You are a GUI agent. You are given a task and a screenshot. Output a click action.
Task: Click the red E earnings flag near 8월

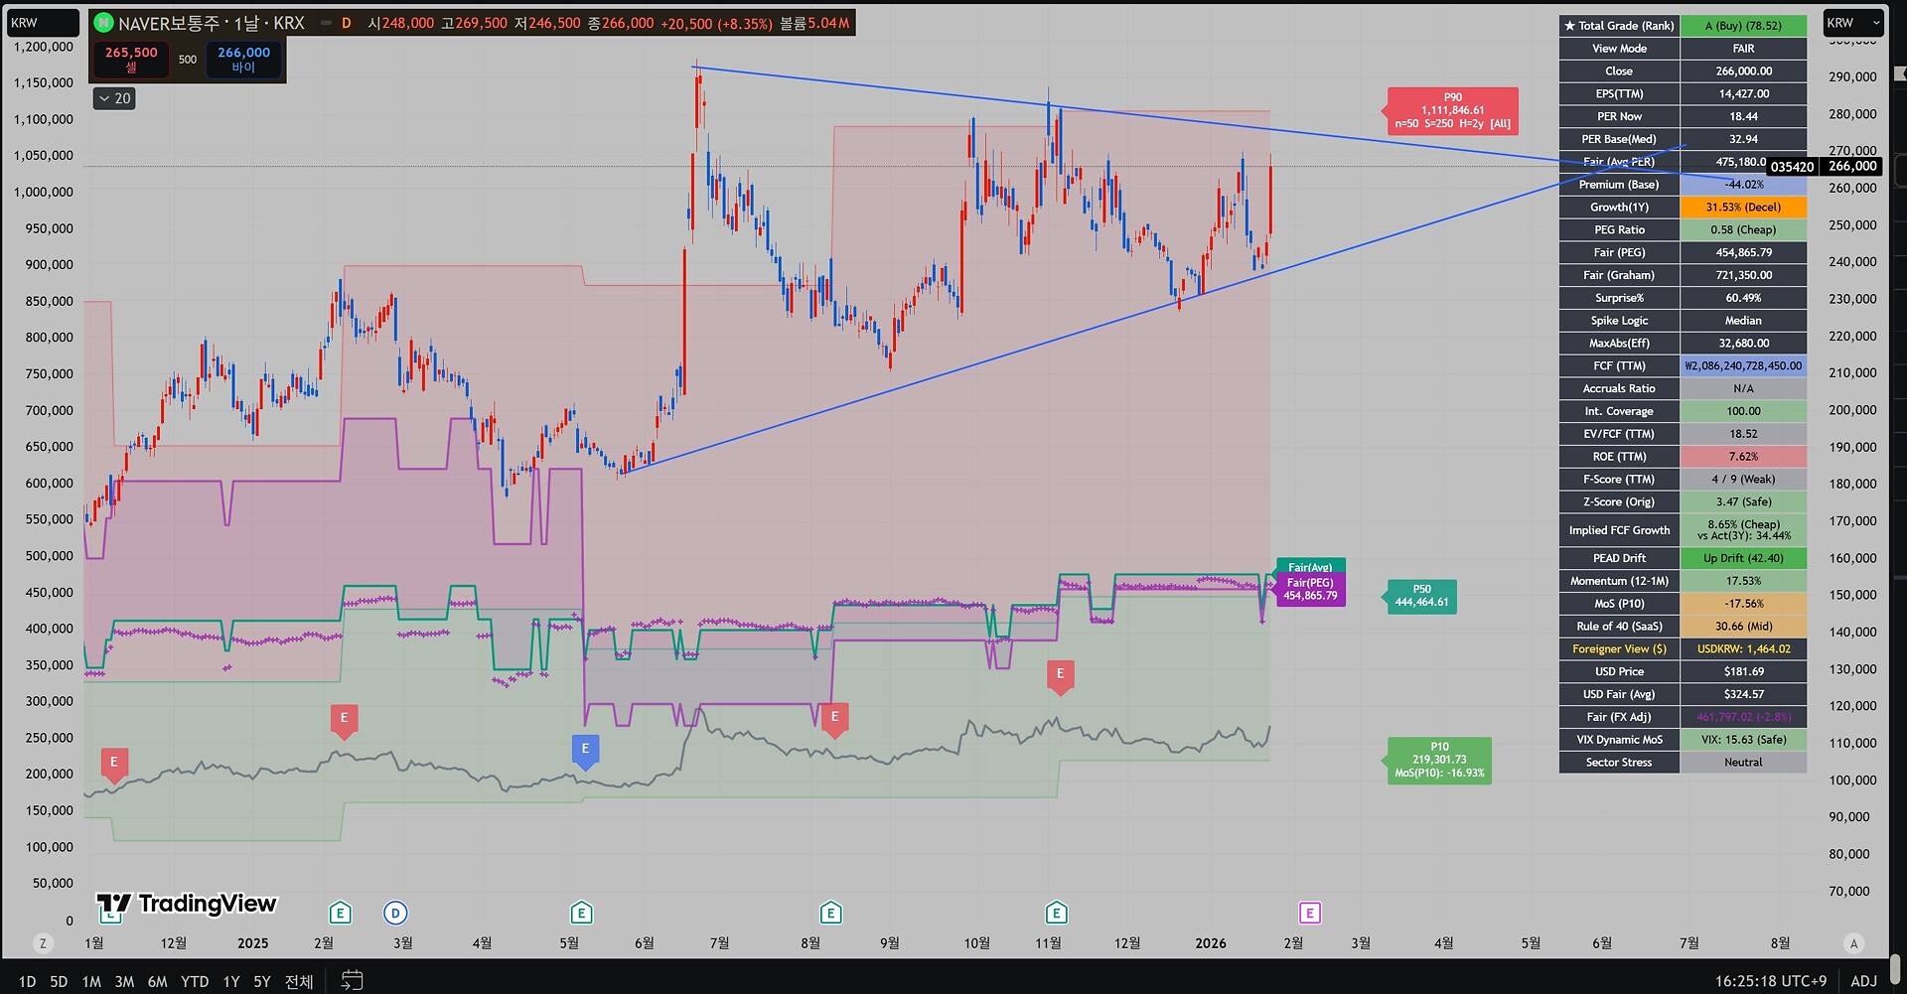coord(834,719)
